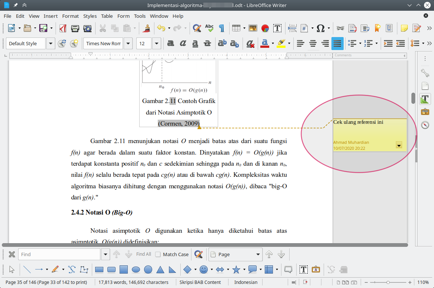Toggle the Match Case checkbox
The height and width of the screenshot is (288, 434).
[158, 254]
